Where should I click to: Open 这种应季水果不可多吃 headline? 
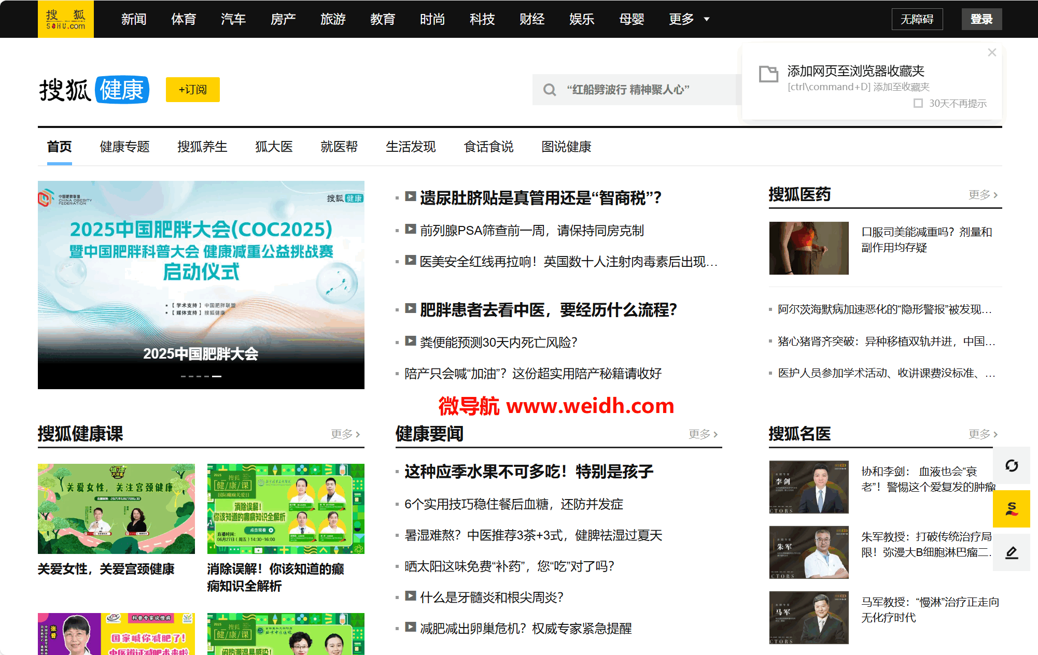pos(529,472)
